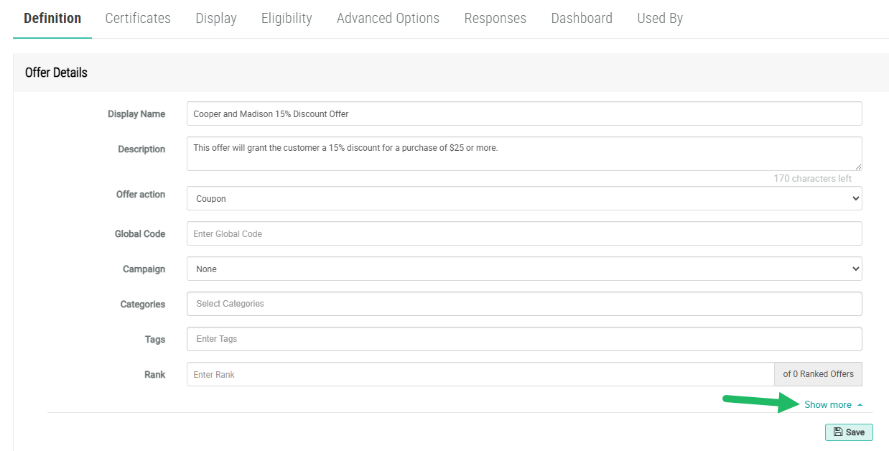The width and height of the screenshot is (889, 451).
Task: Click the Global Code input field
Action: 523,233
